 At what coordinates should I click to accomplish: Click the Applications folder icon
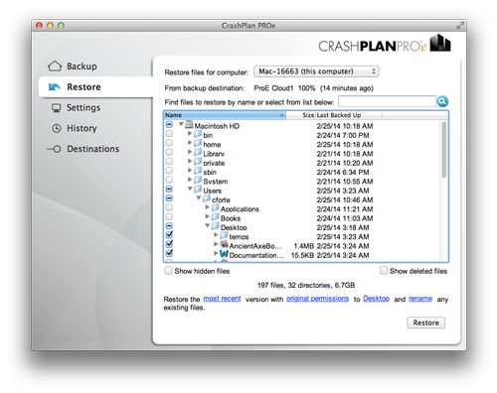[x=216, y=208]
